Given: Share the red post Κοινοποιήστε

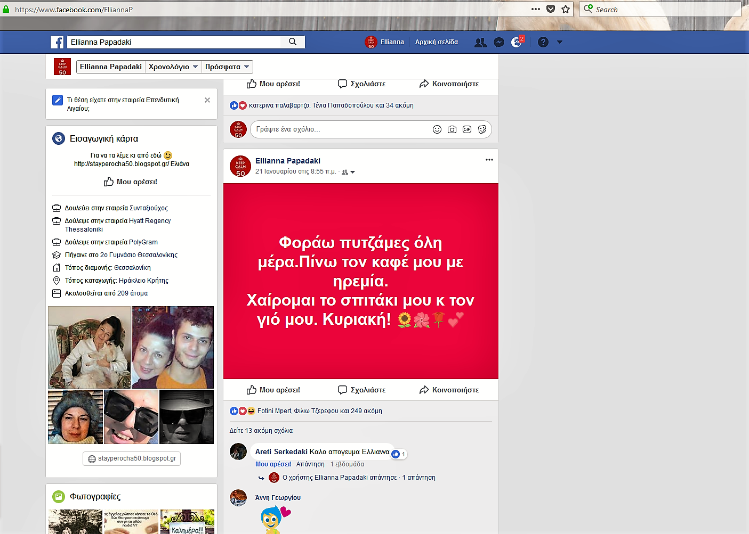Looking at the screenshot, I should (449, 390).
